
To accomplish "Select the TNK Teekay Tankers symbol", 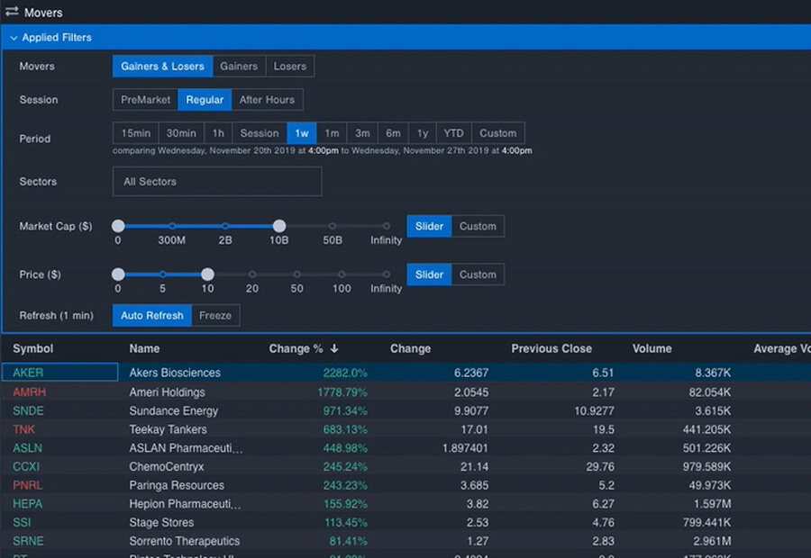I will pyautogui.click(x=24, y=429).
